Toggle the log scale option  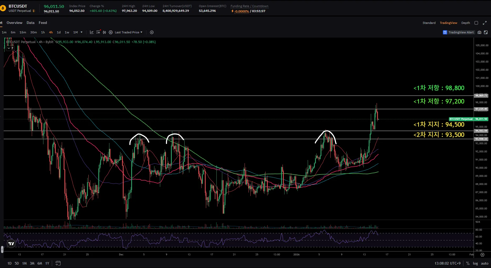[475, 263]
